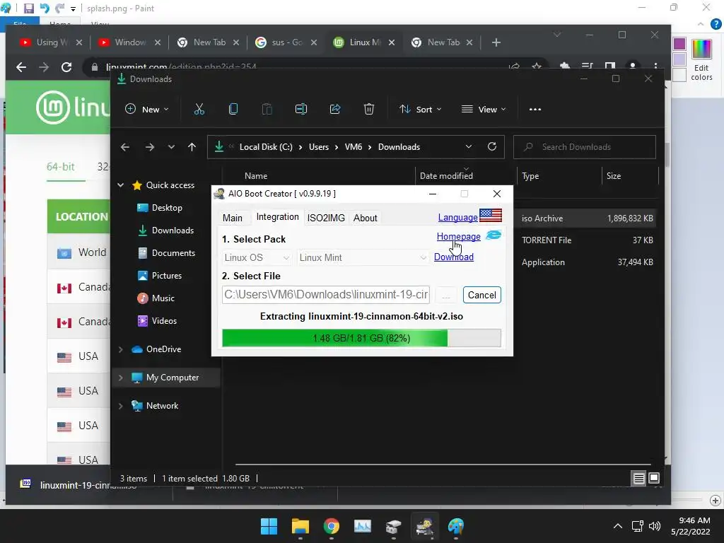The height and width of the screenshot is (543, 724).
Task: Open the New dropdown in Explorer
Action: point(147,110)
